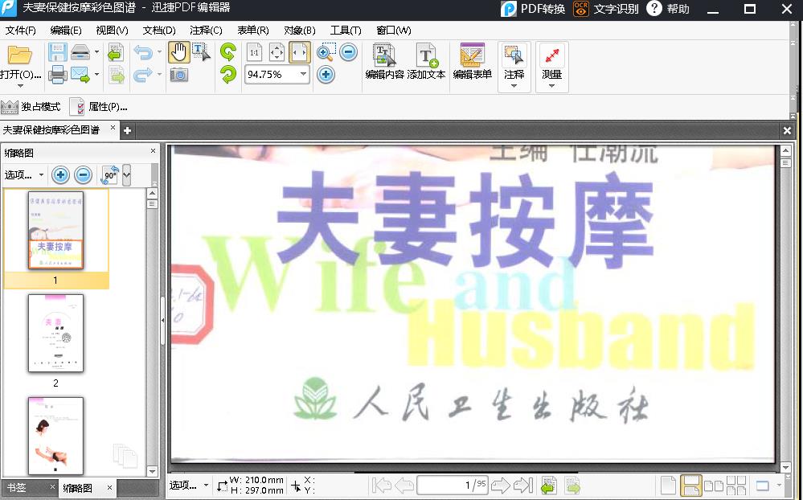803x500 pixels.
Task: Open the Form (表单) menu
Action: tap(253, 31)
